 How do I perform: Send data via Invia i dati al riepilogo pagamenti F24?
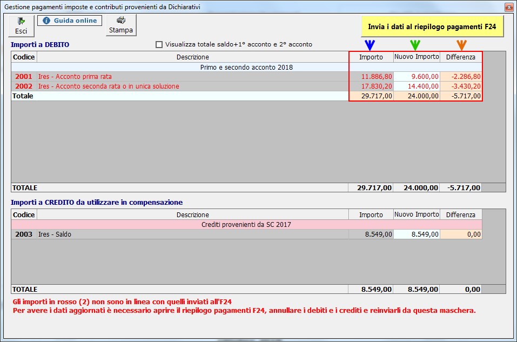pos(432,26)
